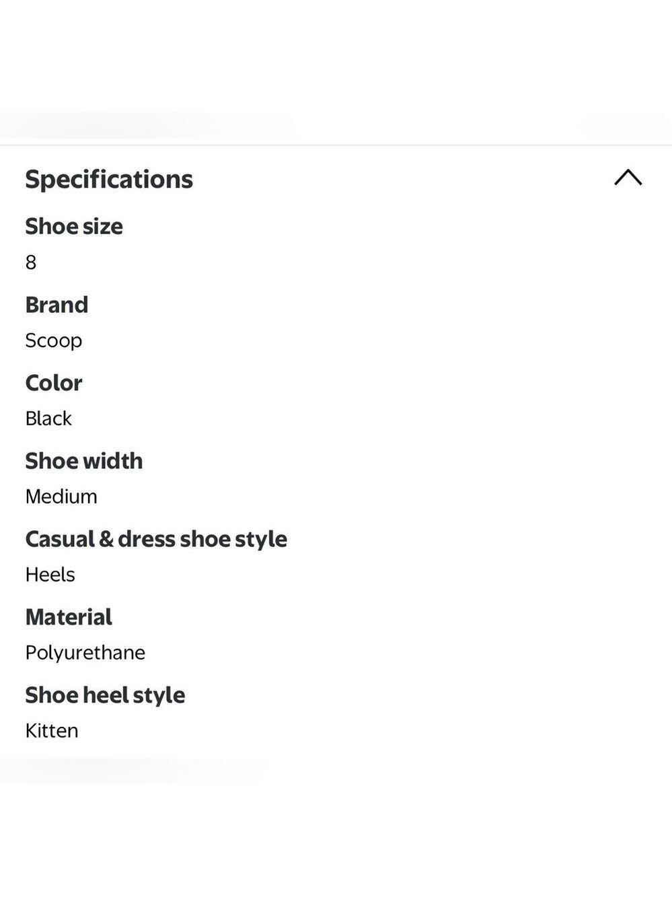Click the Medium width value
Viewport: 672px width, 897px height.
[61, 496]
